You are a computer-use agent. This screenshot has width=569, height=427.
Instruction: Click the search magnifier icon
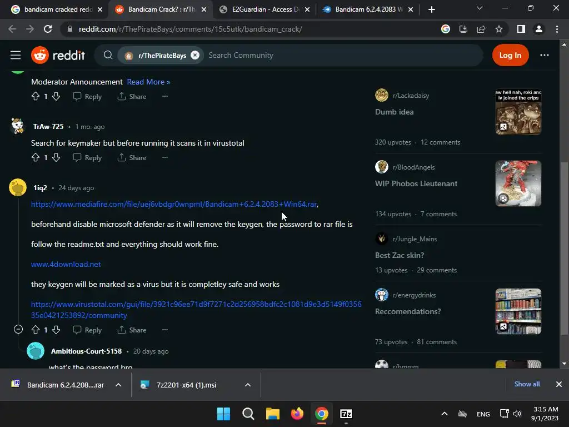tap(108, 55)
